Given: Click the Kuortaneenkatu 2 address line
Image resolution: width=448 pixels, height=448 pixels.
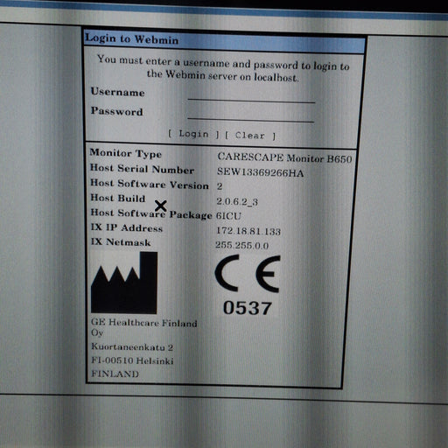Looking at the screenshot, I should tap(132, 346).
